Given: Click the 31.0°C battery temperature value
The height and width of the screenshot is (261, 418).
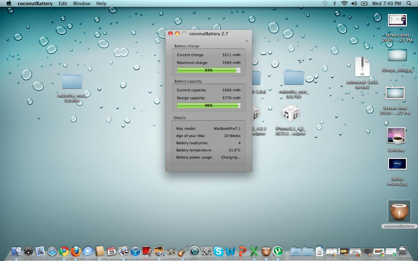Looking at the screenshot, I should 235,150.
